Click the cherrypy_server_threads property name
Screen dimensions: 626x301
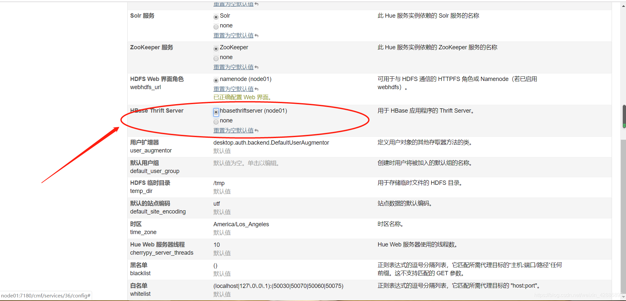point(162,253)
